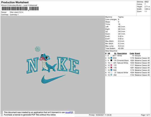Click the 'Purchase a license' notice line
This screenshot has width=151, height=117.
[30, 115]
